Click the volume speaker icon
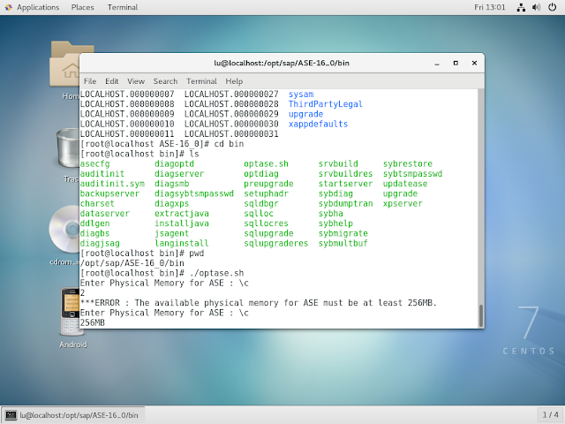This screenshot has width=565, height=424. [537, 7]
